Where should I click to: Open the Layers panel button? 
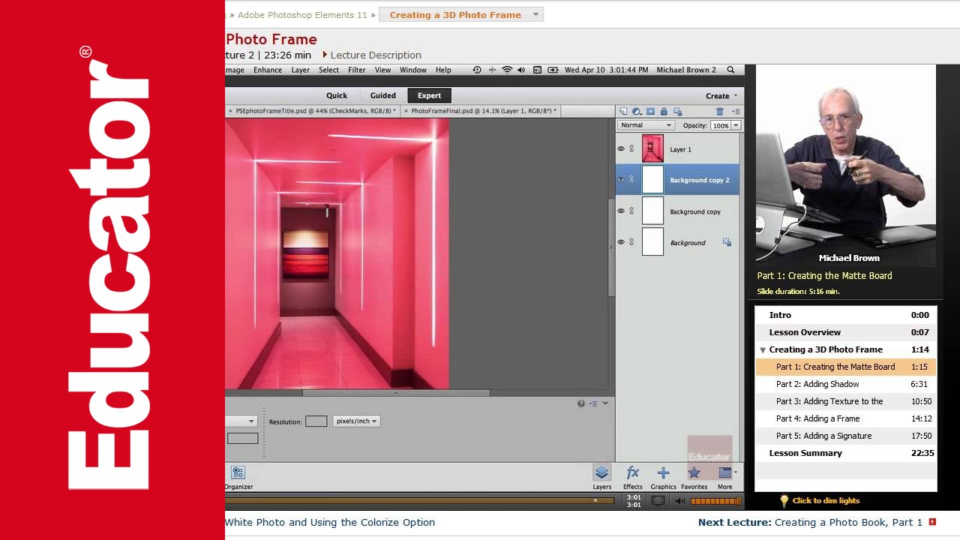point(601,477)
